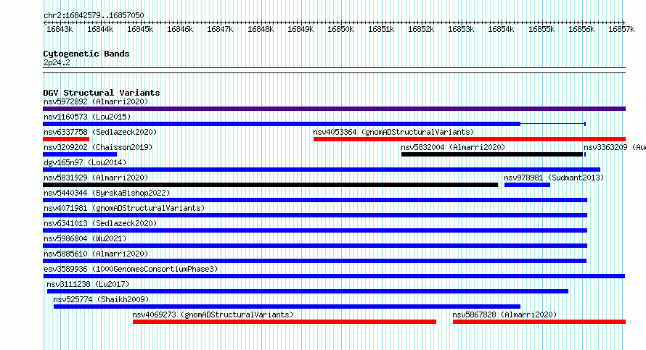Click the 16847k ruler tick label
This screenshot has height=350, width=646.
[220, 29]
